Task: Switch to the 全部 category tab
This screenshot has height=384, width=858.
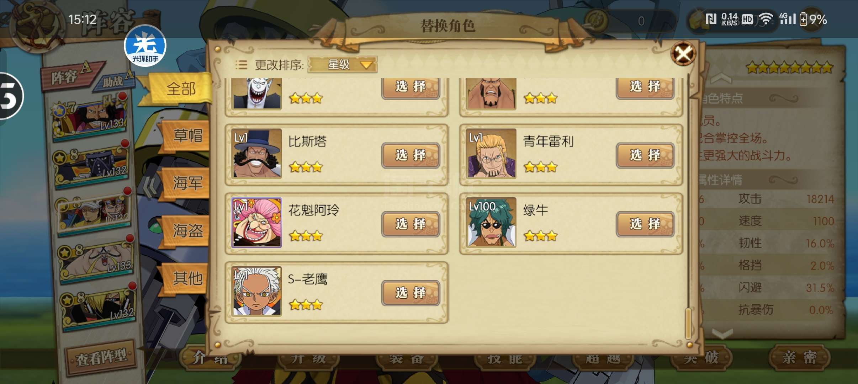Action: pyautogui.click(x=181, y=89)
